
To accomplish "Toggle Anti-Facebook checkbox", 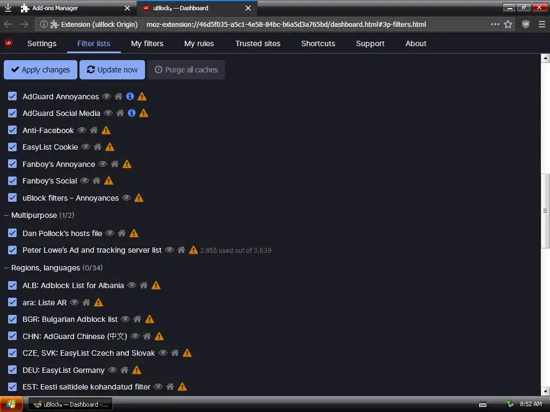I will coord(12,130).
